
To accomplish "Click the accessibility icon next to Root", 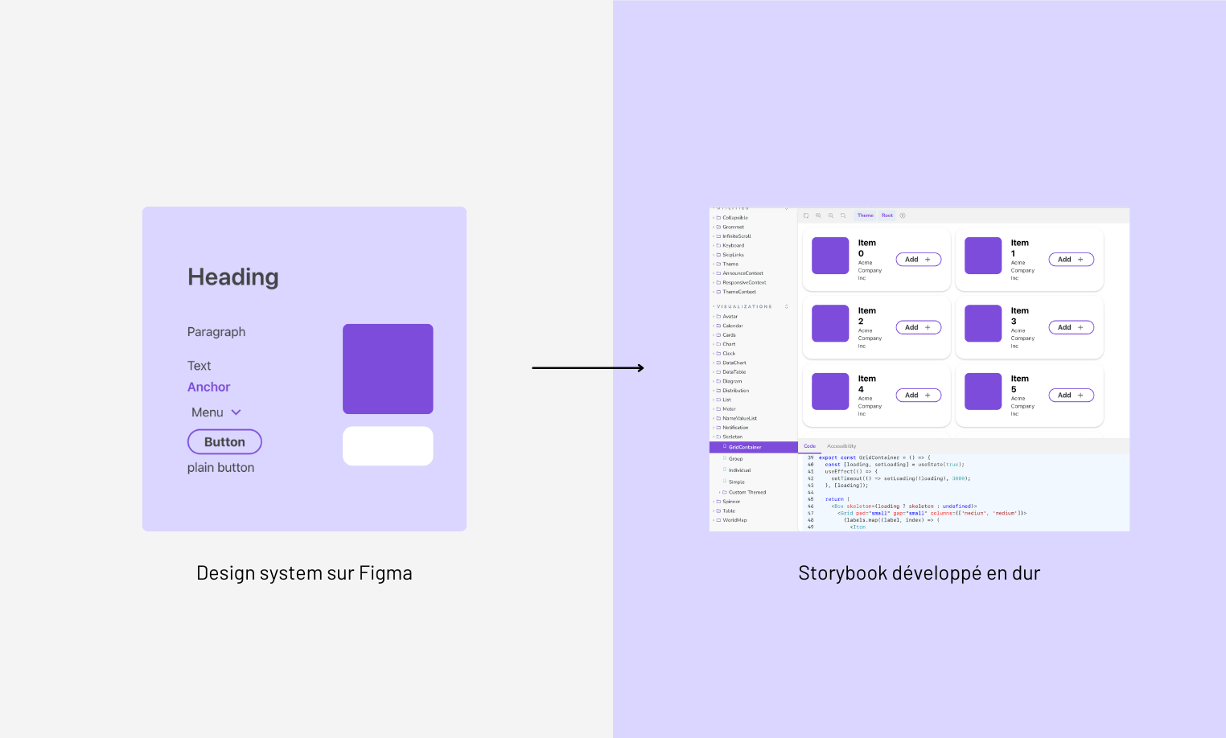I will coord(903,215).
